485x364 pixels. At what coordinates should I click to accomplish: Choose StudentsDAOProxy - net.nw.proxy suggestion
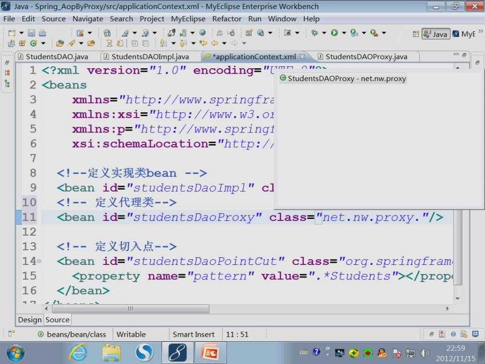click(343, 78)
